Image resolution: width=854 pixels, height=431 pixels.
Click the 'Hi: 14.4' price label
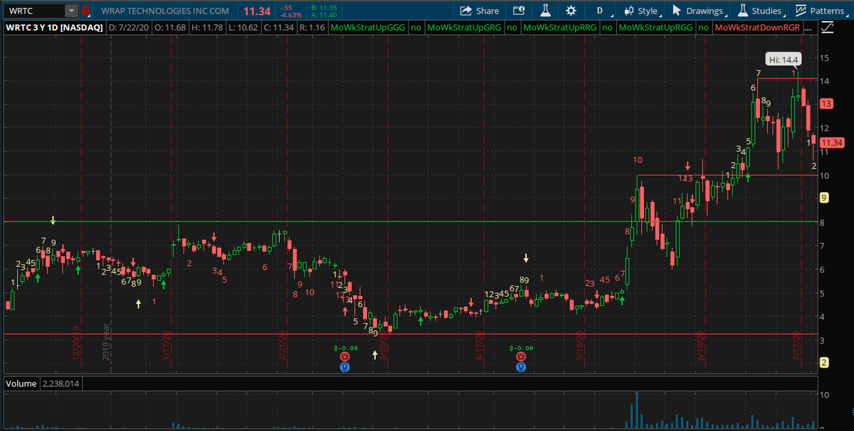point(781,60)
